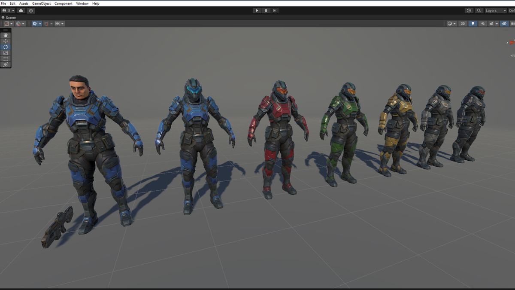Open the File menu
The width and height of the screenshot is (515, 290).
3,3
